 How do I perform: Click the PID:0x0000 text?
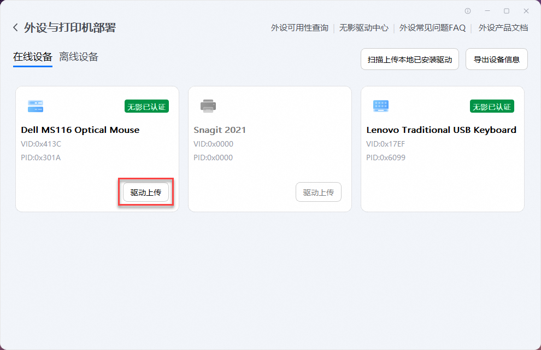(213, 157)
